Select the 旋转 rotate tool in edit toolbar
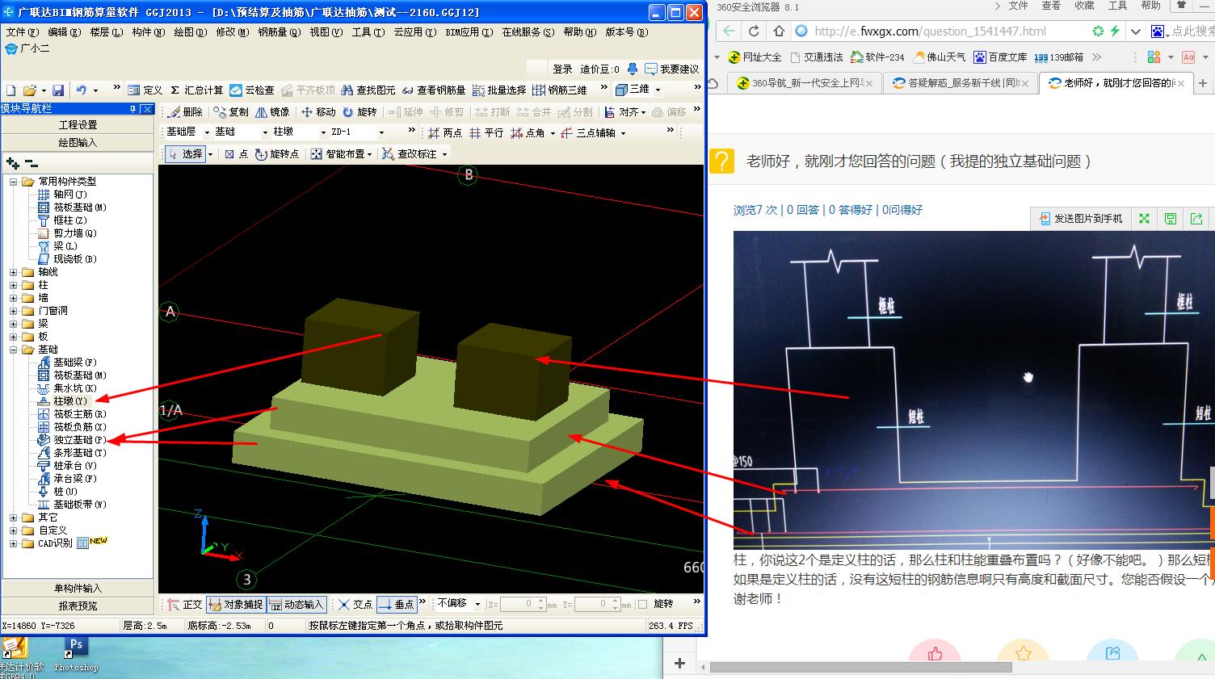1215x679 pixels. 359,112
